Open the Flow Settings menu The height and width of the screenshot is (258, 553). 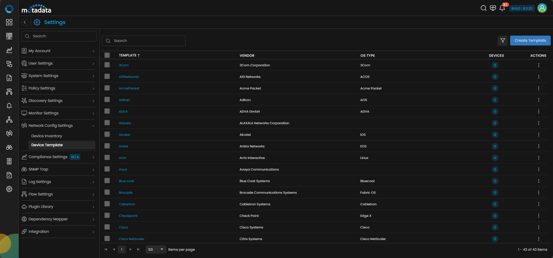click(58, 194)
